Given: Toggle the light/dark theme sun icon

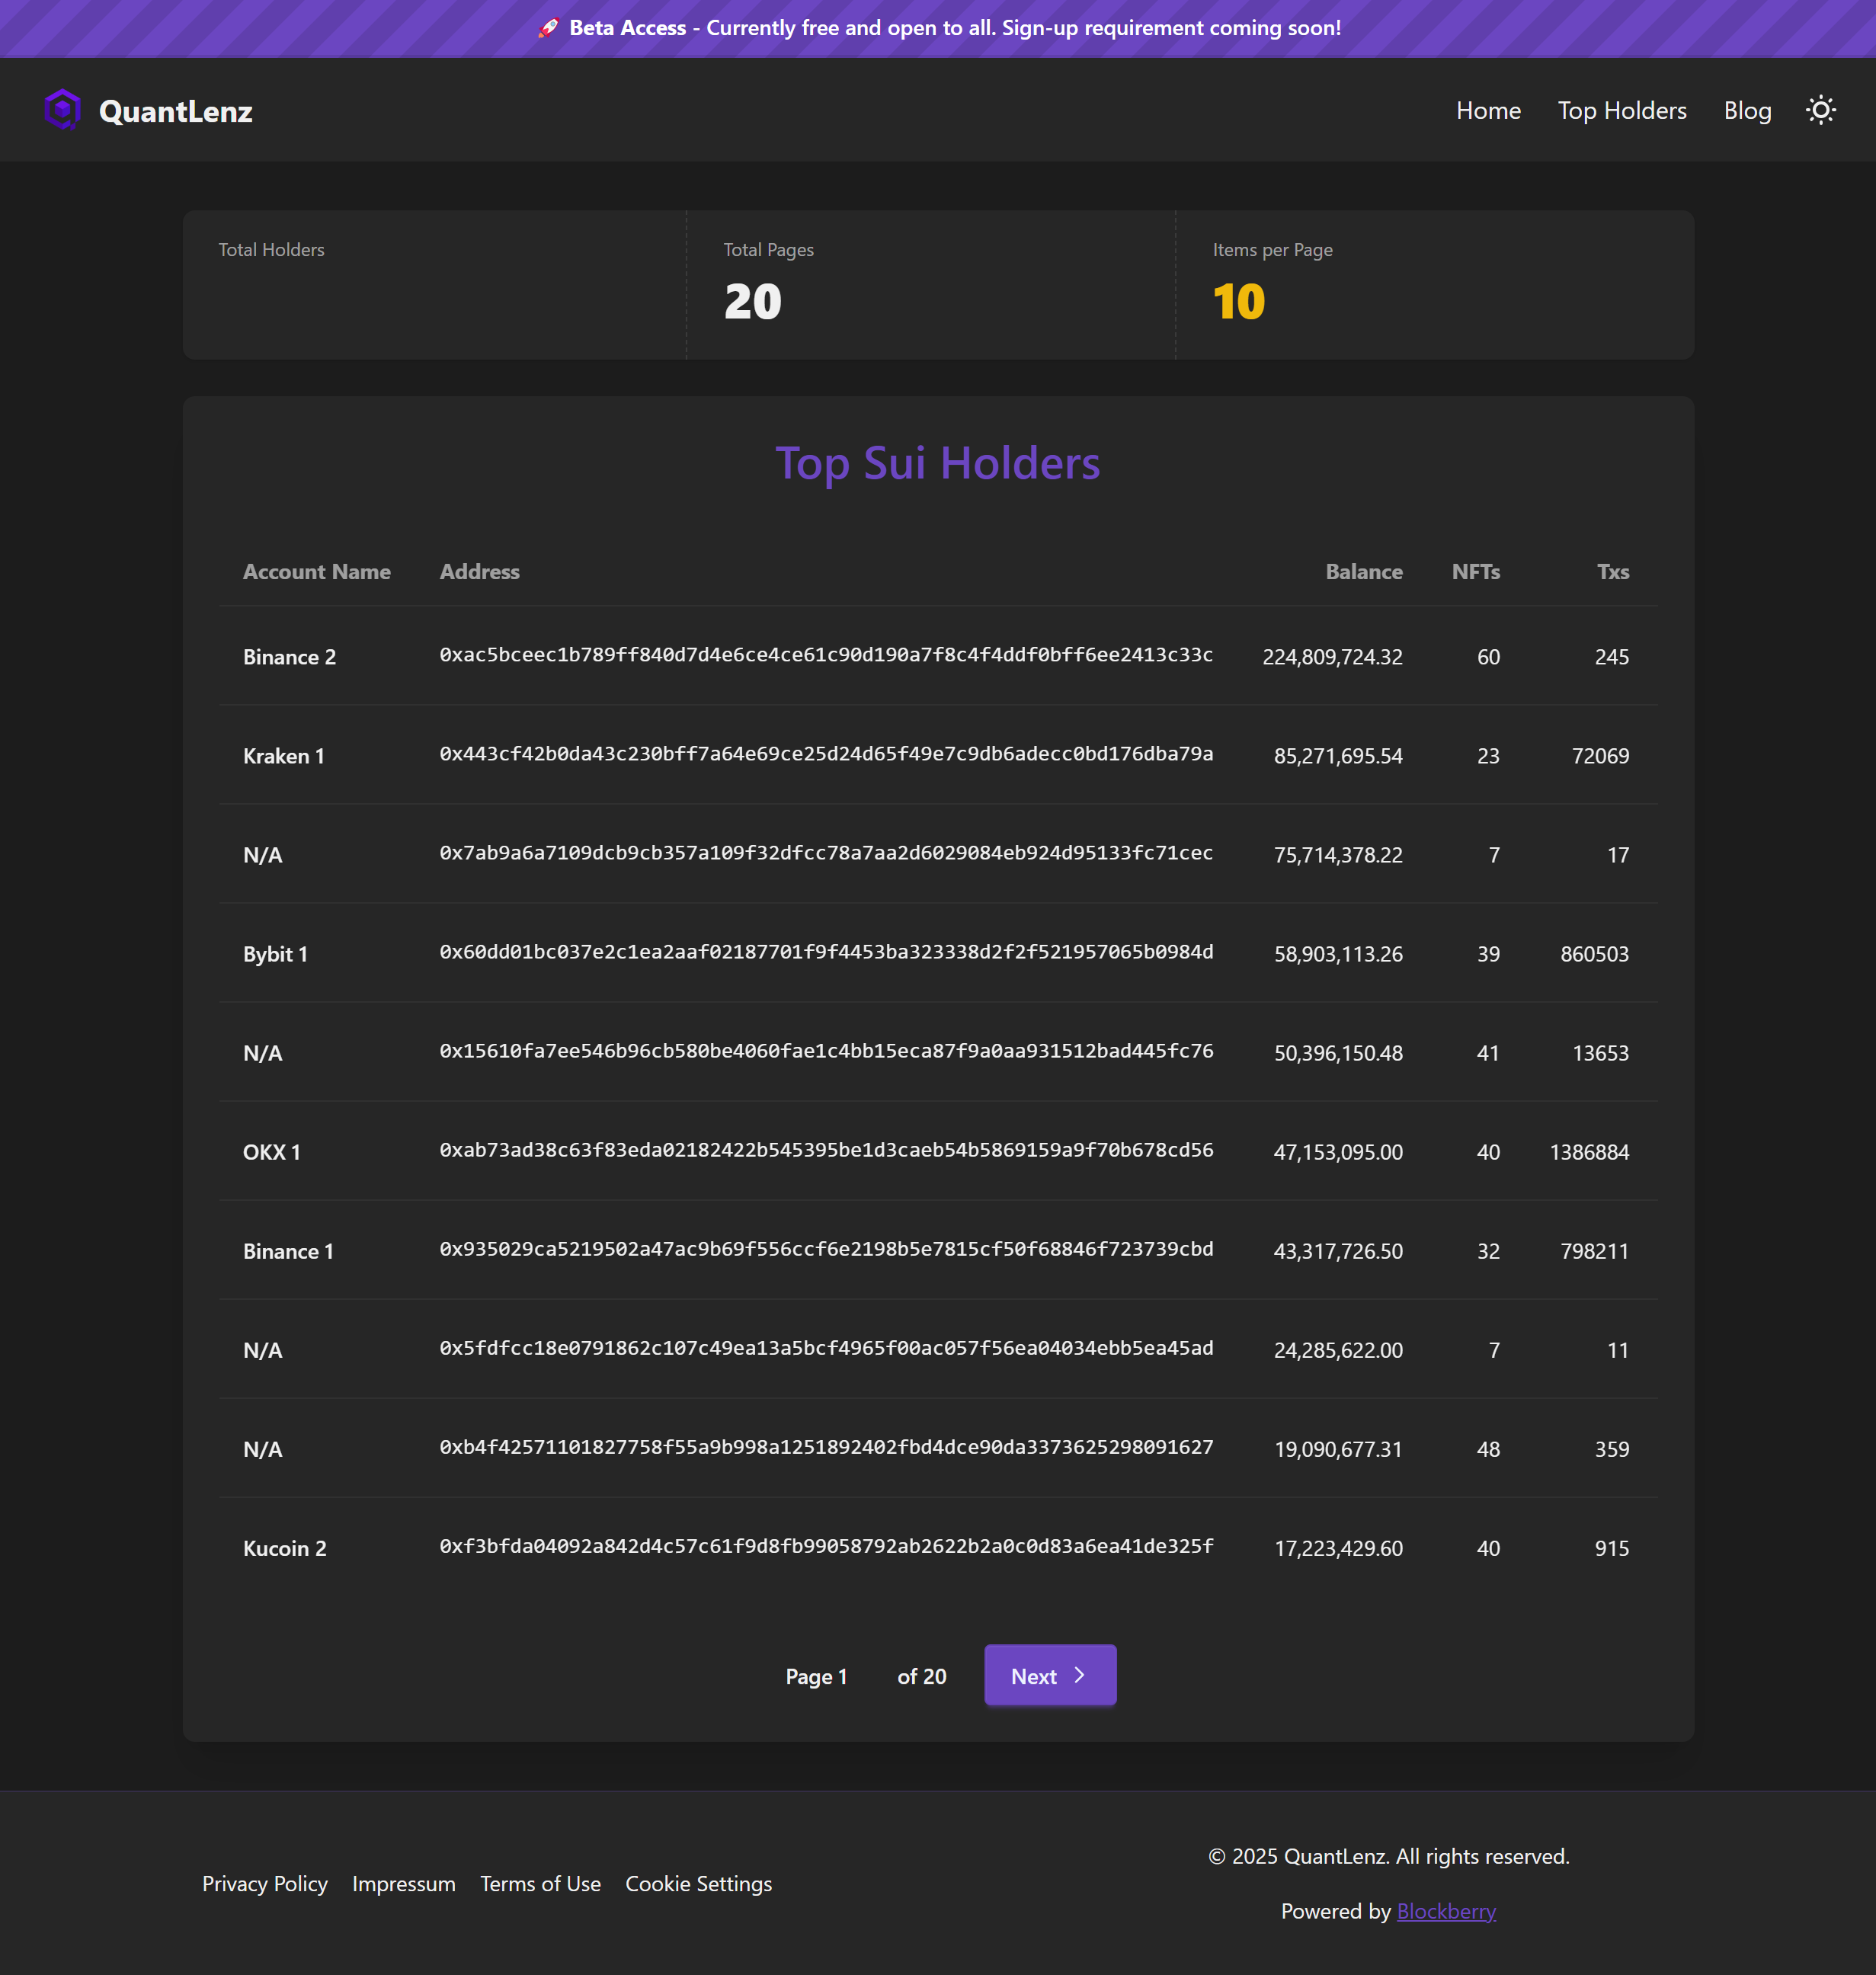Looking at the screenshot, I should point(1820,110).
